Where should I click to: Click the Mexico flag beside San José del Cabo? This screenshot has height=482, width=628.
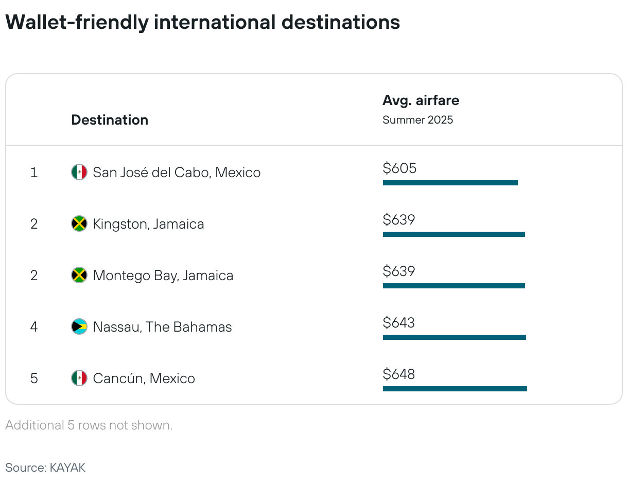(x=79, y=172)
